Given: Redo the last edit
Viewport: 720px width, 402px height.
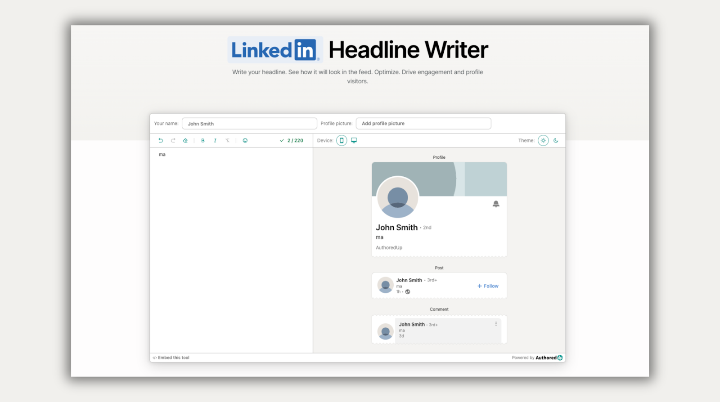Looking at the screenshot, I should click(173, 140).
